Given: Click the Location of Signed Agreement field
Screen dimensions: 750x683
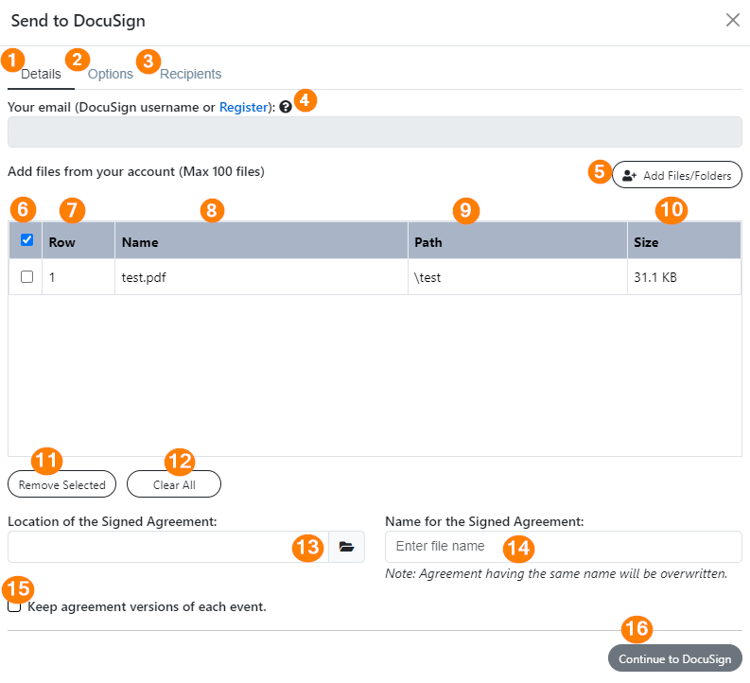Looking at the screenshot, I should pos(168,546).
